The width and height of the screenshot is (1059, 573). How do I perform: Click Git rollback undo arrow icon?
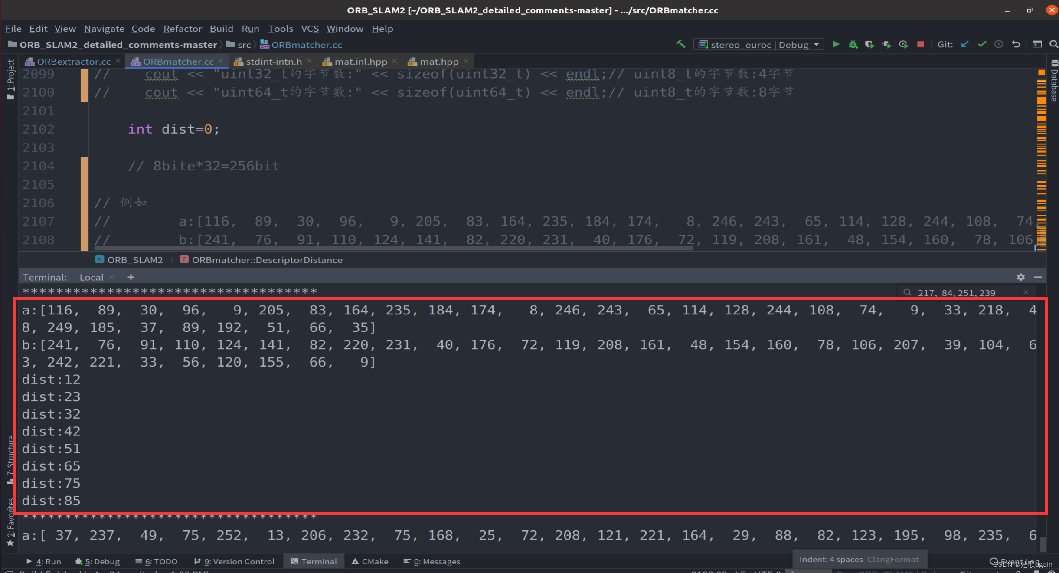pyautogui.click(x=1016, y=45)
